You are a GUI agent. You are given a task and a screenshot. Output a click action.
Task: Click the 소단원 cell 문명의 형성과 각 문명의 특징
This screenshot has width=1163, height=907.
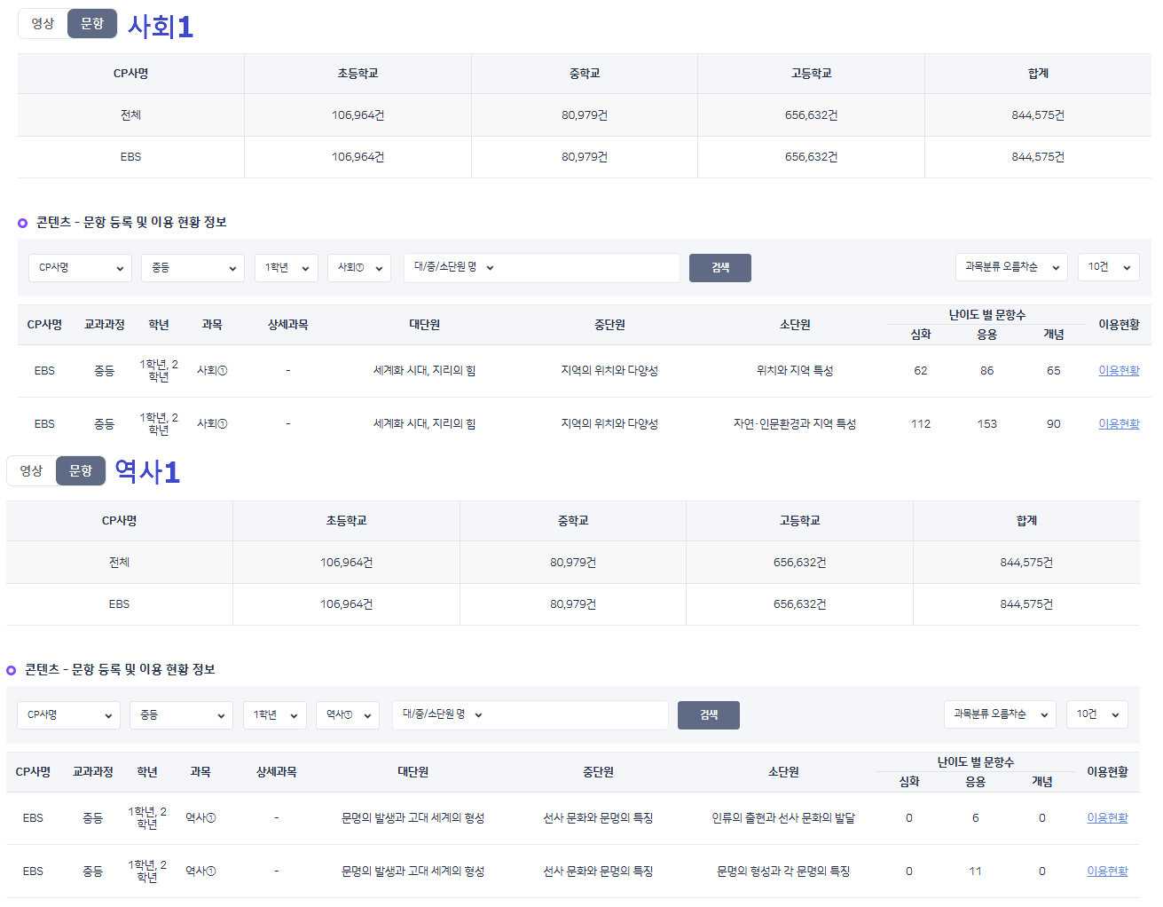[x=783, y=872]
